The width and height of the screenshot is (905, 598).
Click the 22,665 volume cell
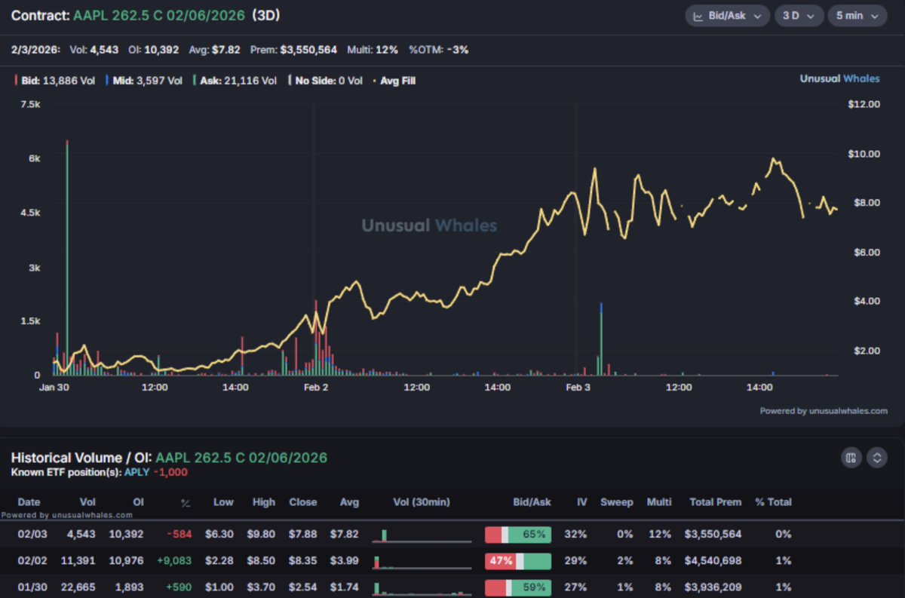coord(81,587)
